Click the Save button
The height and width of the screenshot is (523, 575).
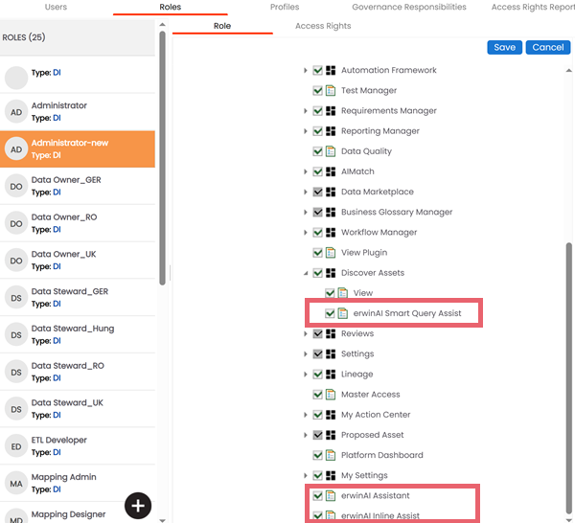coord(504,47)
